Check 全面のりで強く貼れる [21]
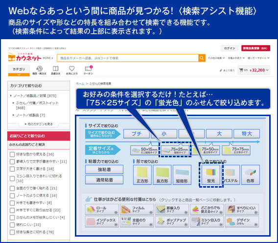 tap(12, 188)
